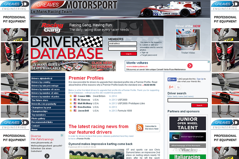239x159 pixels.
Task: Click motorsportkanalen sponsor banner
Action: pyautogui.click(x=188, y=137)
